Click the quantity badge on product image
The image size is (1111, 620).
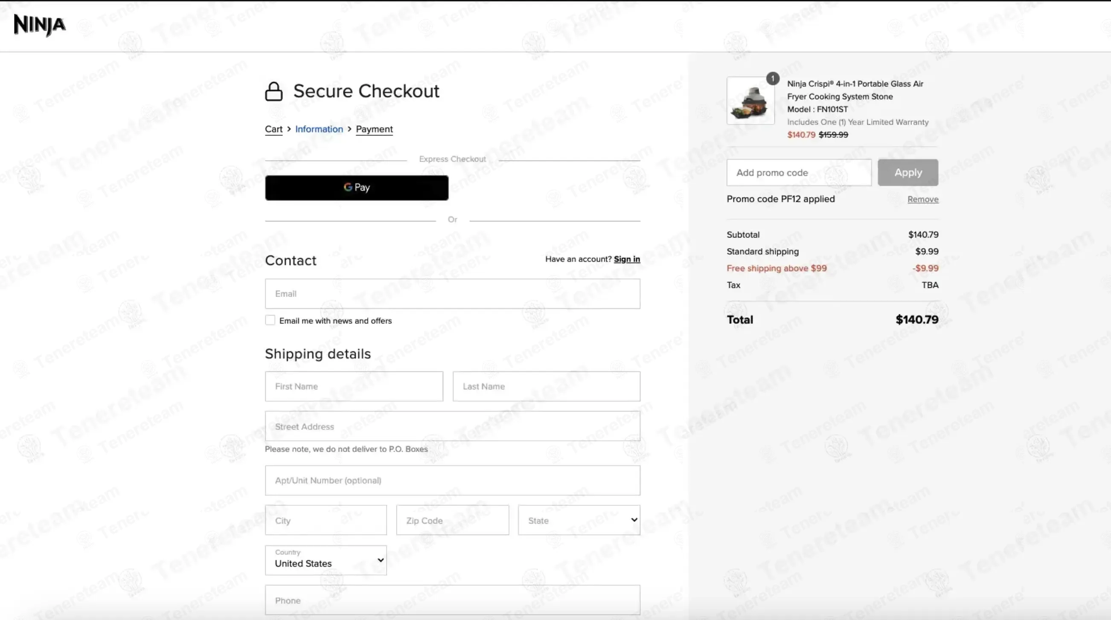point(772,78)
